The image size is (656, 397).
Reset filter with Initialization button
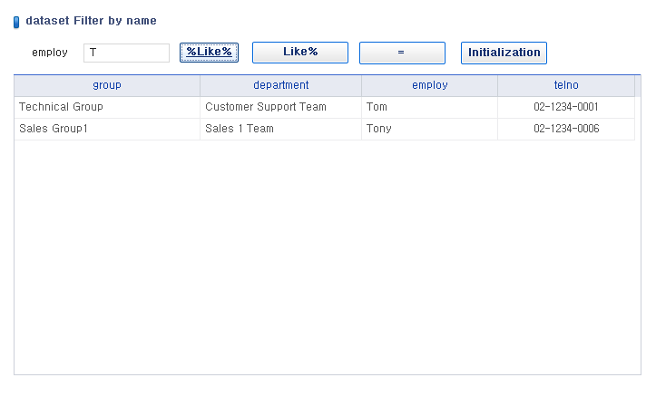(x=504, y=53)
